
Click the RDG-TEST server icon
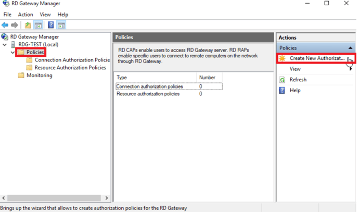[x=13, y=44]
